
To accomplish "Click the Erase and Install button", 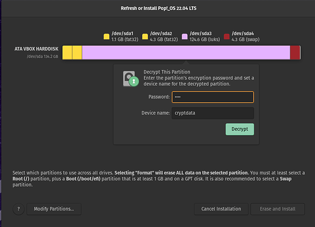I will pos(278,209).
